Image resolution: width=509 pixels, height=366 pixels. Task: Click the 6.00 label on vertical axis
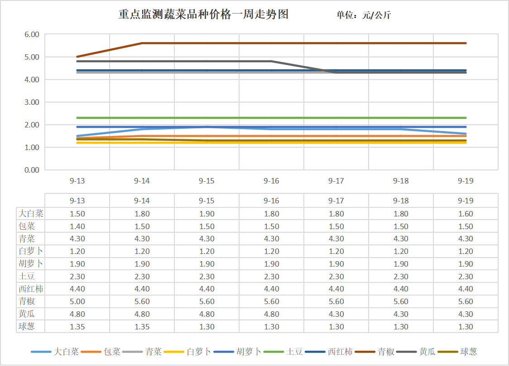pyautogui.click(x=32, y=34)
